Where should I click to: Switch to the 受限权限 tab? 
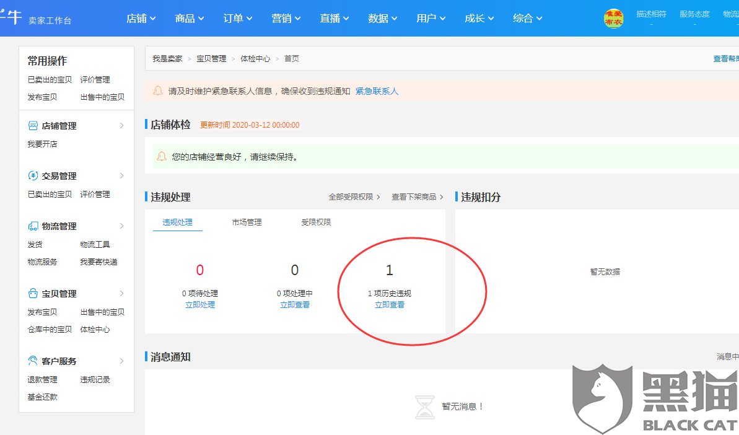pyautogui.click(x=316, y=222)
